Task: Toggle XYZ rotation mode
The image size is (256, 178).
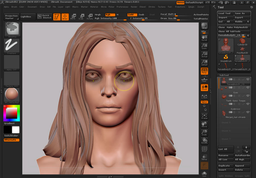Action: click(205, 102)
